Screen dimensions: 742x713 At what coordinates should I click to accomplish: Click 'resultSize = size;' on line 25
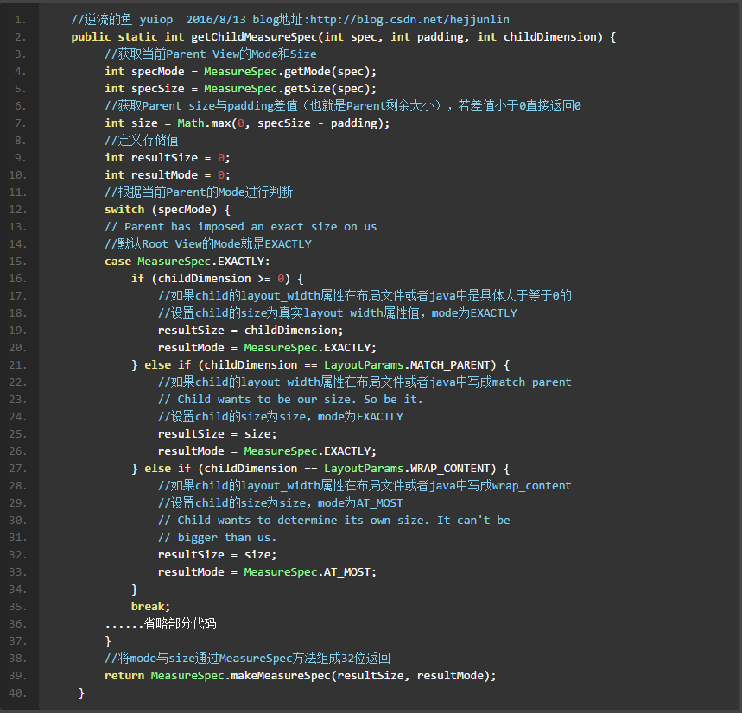pos(217,433)
